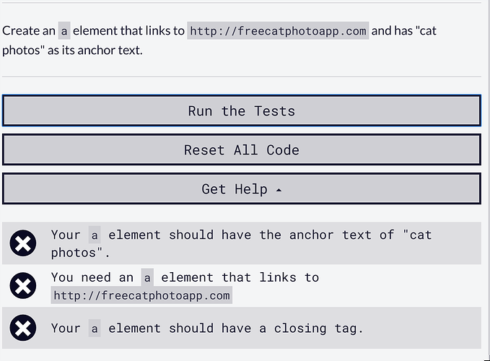Click the freecatphotoapp URL in the test results
The image size is (490, 361).
tap(141, 295)
